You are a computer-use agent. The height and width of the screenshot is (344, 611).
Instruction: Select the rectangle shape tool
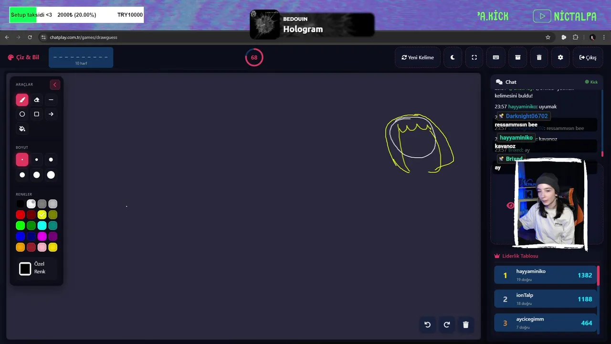point(36,114)
